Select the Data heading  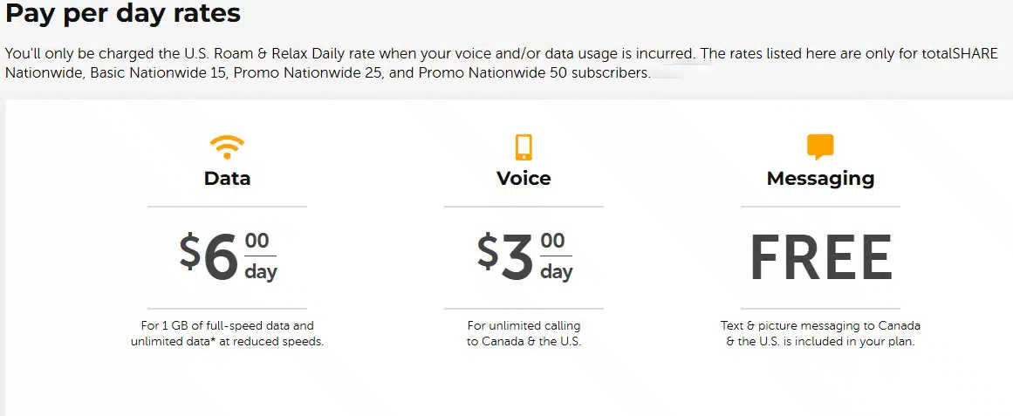point(227,178)
